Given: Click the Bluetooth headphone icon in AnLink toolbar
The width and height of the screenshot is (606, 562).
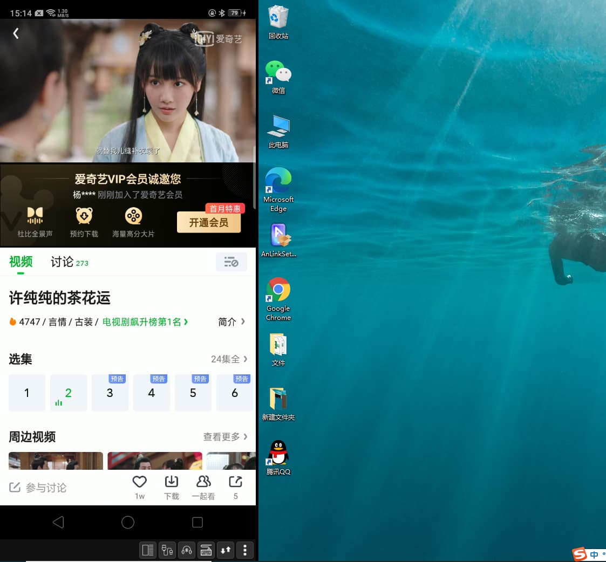Looking at the screenshot, I should pos(187,550).
